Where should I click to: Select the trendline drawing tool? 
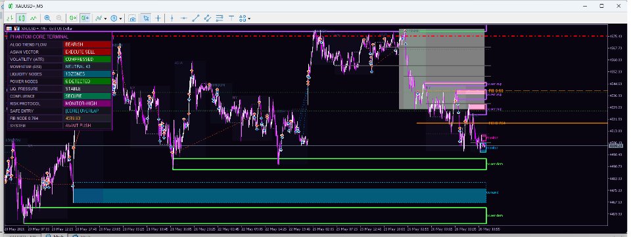196,18
